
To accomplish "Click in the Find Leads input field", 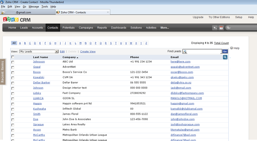I will tap(204, 52).
